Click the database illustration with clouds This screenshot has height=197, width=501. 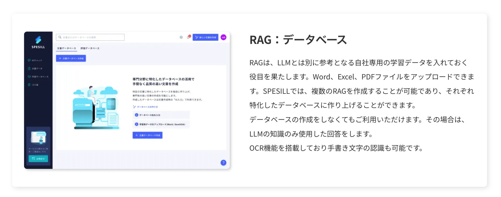96,108
